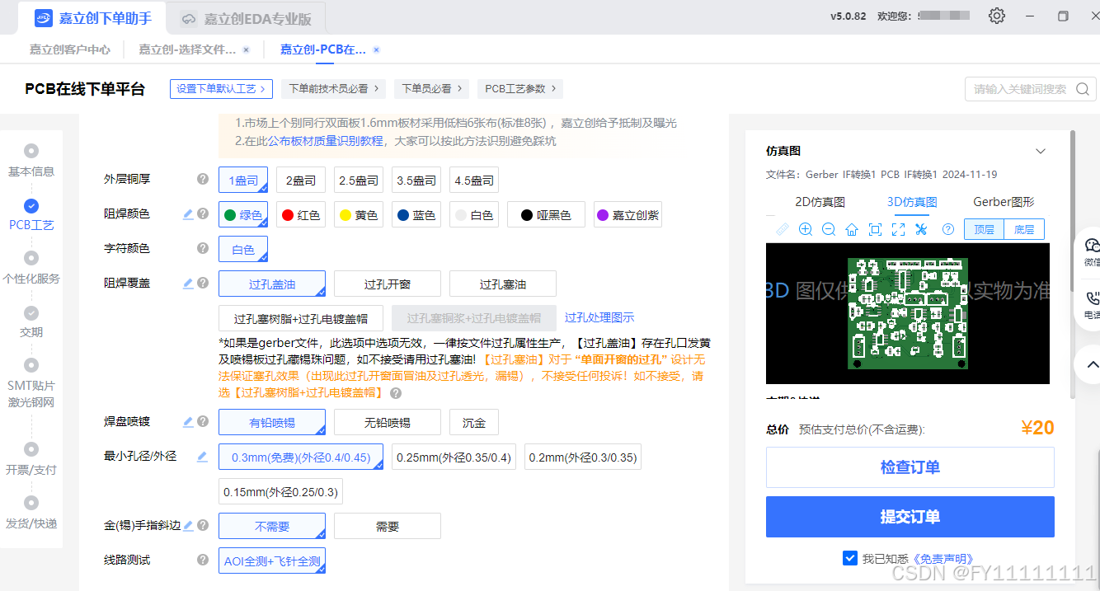Zoom in on the PCB simulation view

(806, 229)
